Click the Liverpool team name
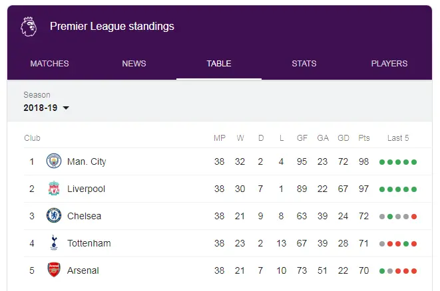 pyautogui.click(x=86, y=189)
